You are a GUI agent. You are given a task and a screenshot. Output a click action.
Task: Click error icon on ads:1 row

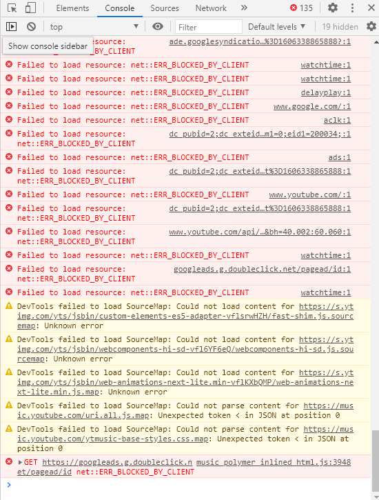pyautogui.click(x=9, y=157)
